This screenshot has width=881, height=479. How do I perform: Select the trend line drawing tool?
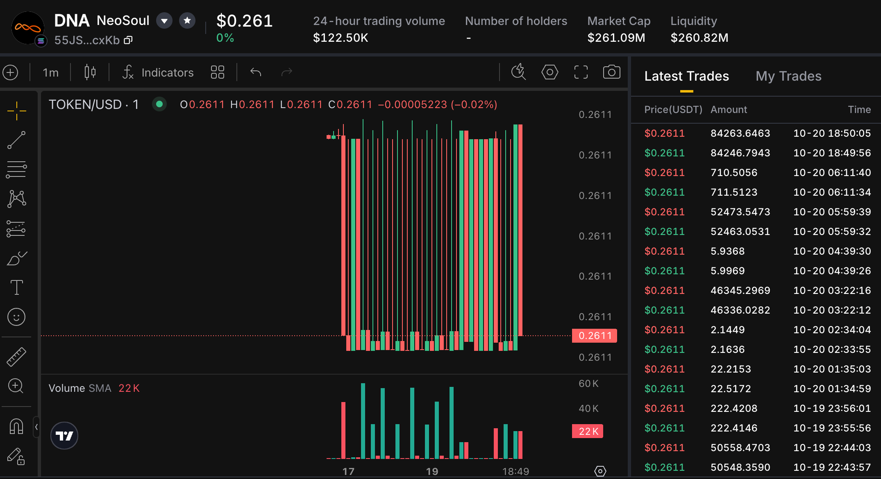pos(16,140)
